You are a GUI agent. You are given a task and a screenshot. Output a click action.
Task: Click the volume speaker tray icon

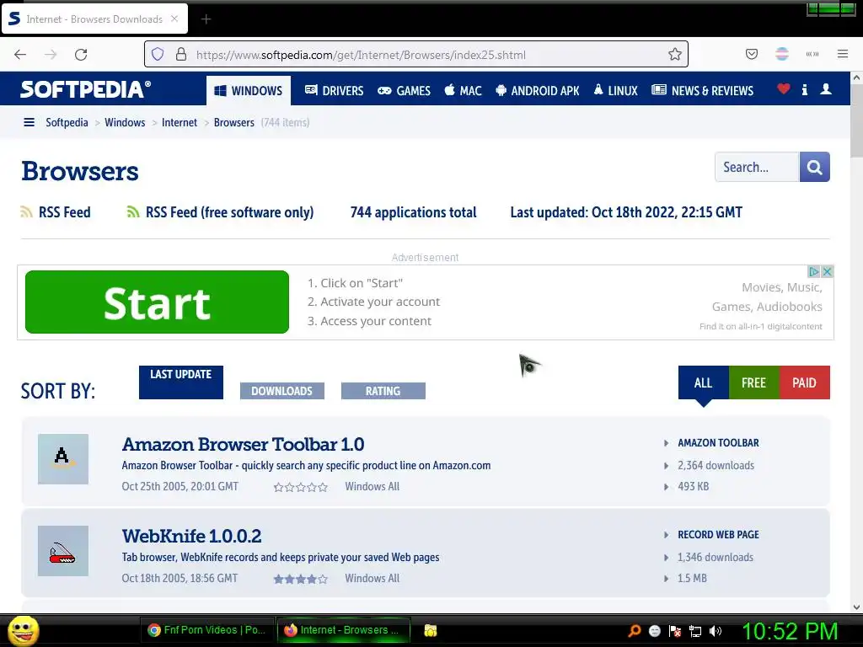[715, 631]
